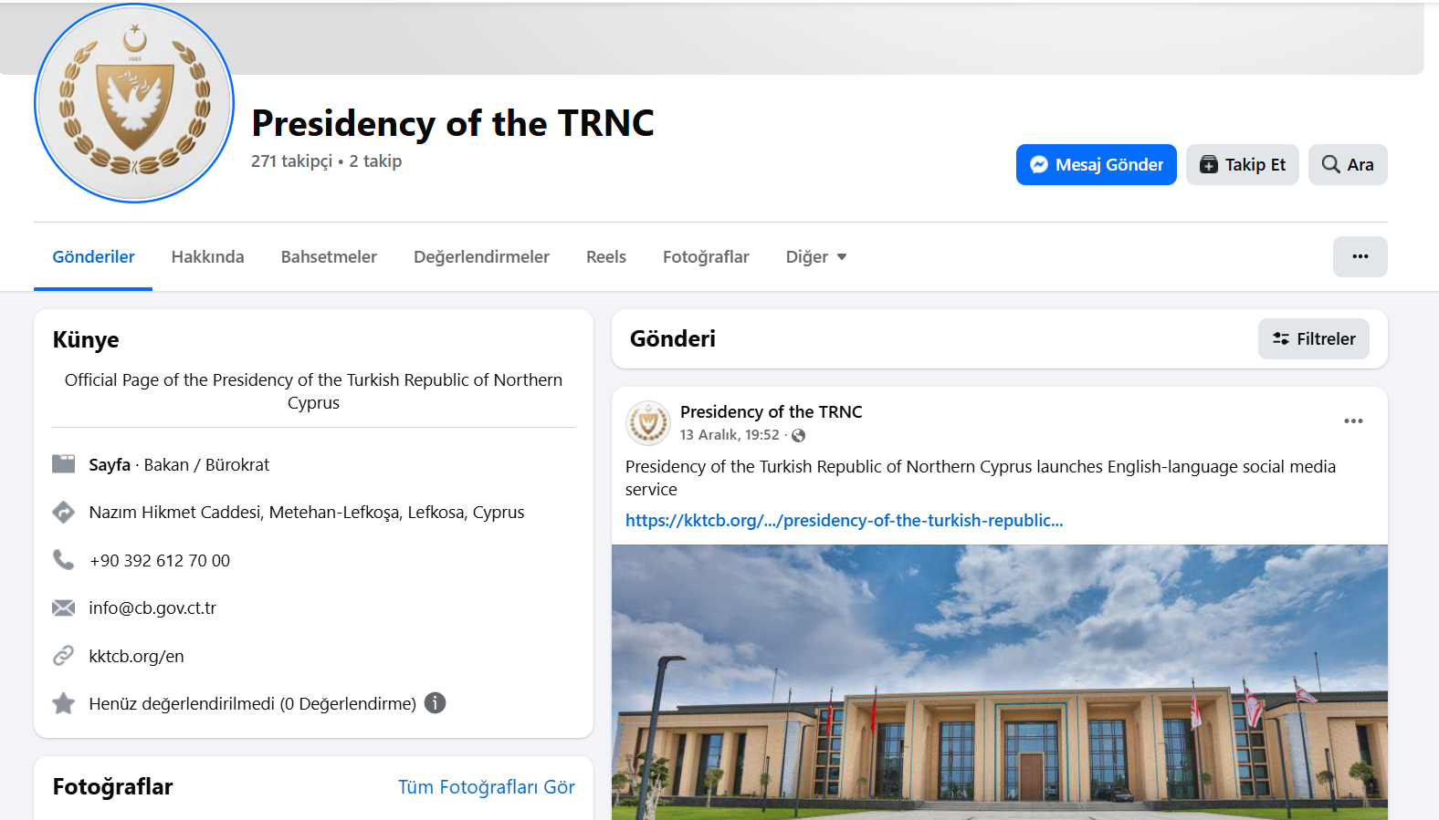Screen dimensions: 1439x820
Task: Switch to the Hakkında tab
Action: (207, 257)
